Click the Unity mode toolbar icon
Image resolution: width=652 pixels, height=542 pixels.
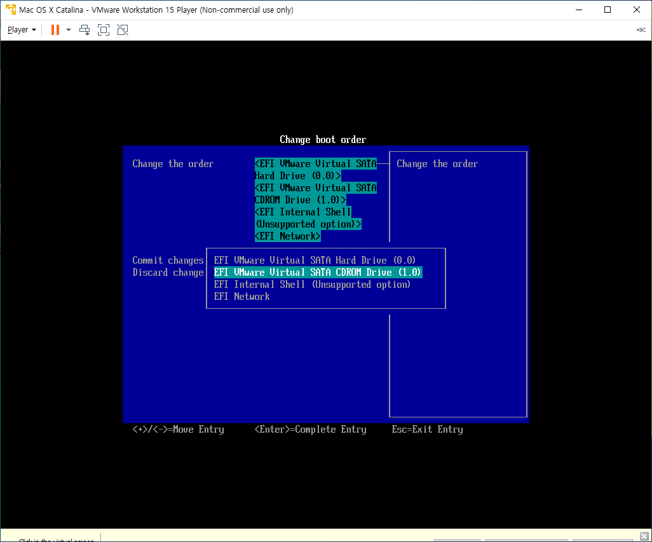point(123,30)
